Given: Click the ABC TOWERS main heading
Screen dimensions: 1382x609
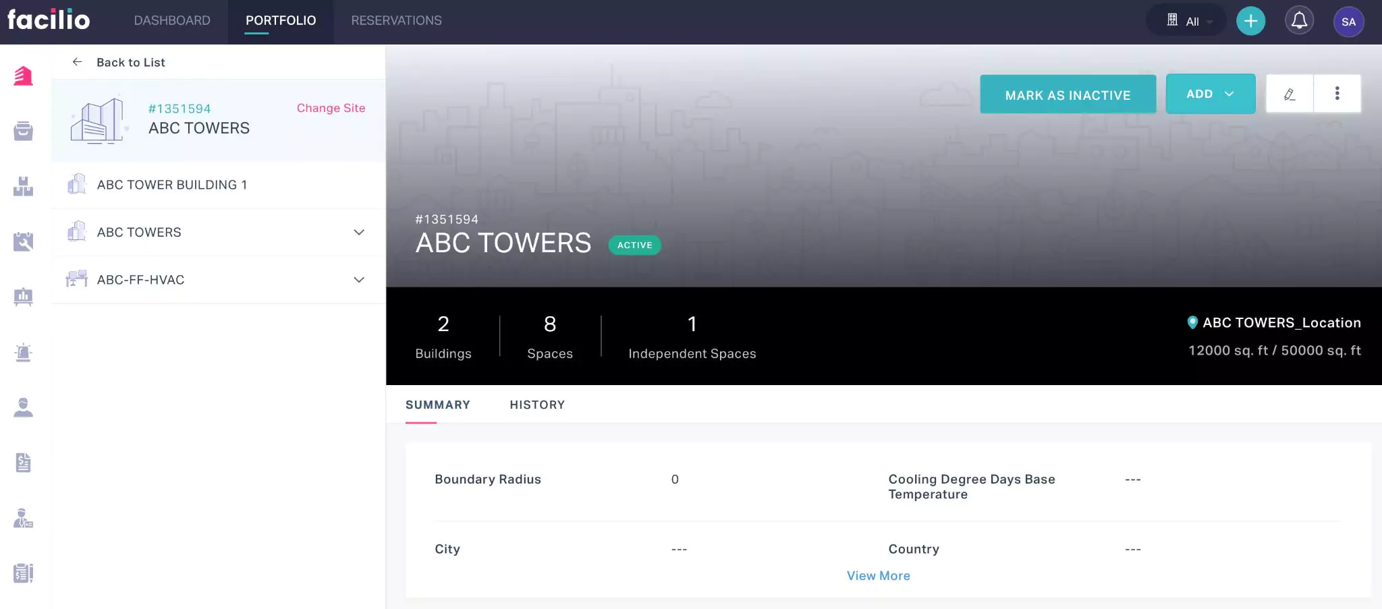Looking at the screenshot, I should (x=503, y=243).
